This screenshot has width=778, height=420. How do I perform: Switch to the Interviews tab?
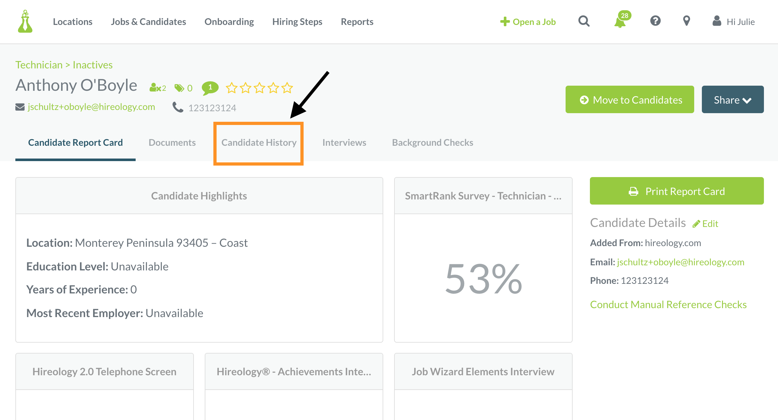pos(344,143)
